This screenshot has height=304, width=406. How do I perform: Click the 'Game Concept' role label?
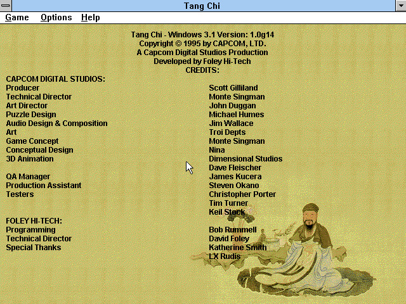[32, 141]
